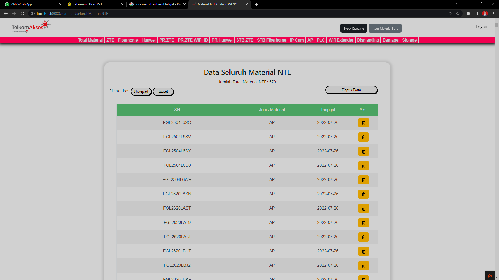This screenshot has width=499, height=280.
Task: Open Damage category
Action: point(390,40)
